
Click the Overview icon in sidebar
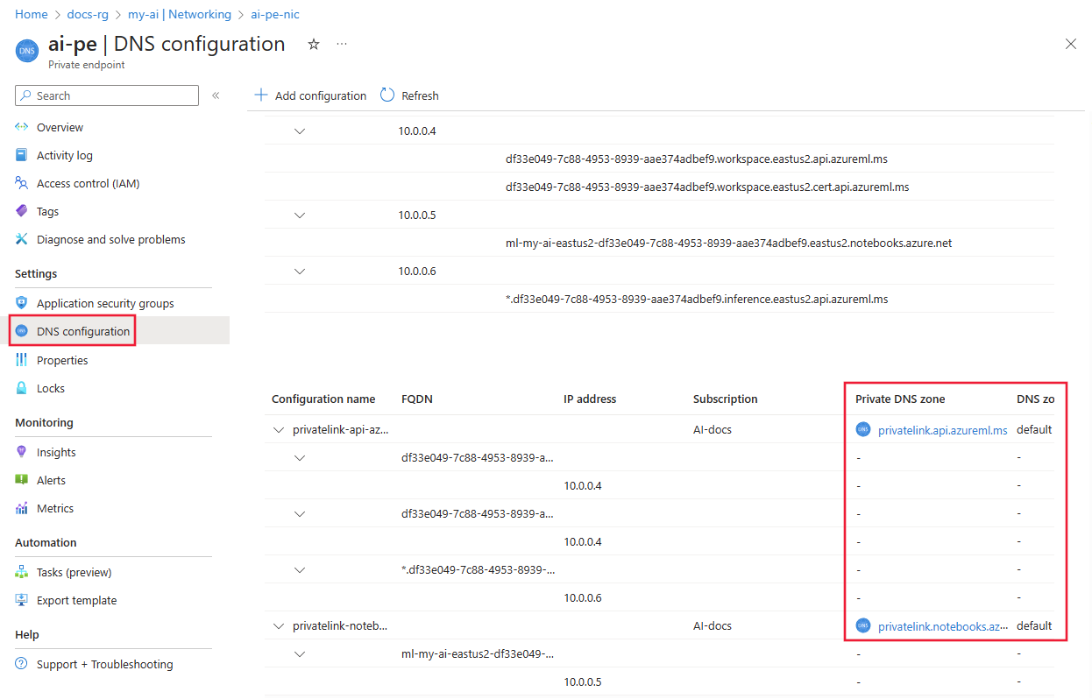tap(22, 127)
